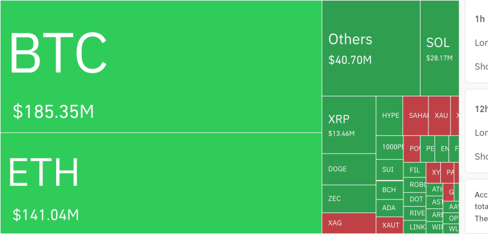
Task: Select the HYPE tile
Action: [389, 116]
